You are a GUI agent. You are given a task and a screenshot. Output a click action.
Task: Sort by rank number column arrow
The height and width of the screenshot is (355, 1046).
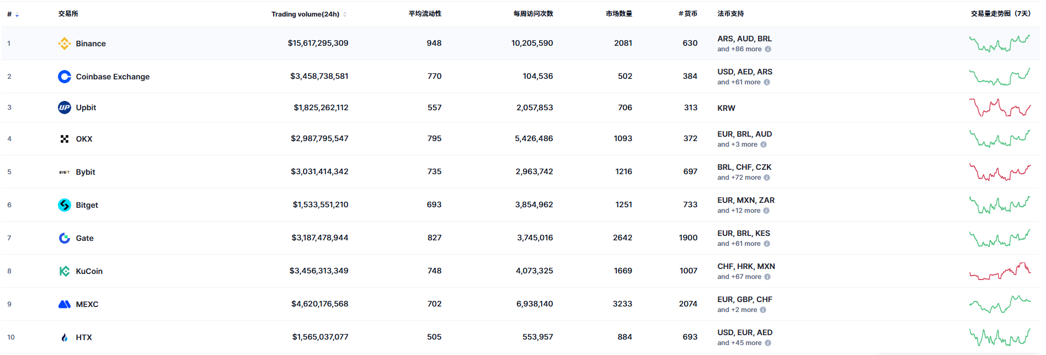click(17, 14)
